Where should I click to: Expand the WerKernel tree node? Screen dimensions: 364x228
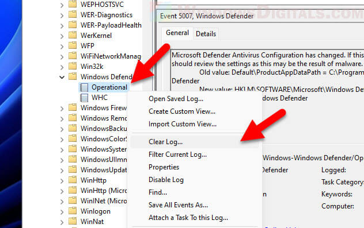[x=62, y=36]
